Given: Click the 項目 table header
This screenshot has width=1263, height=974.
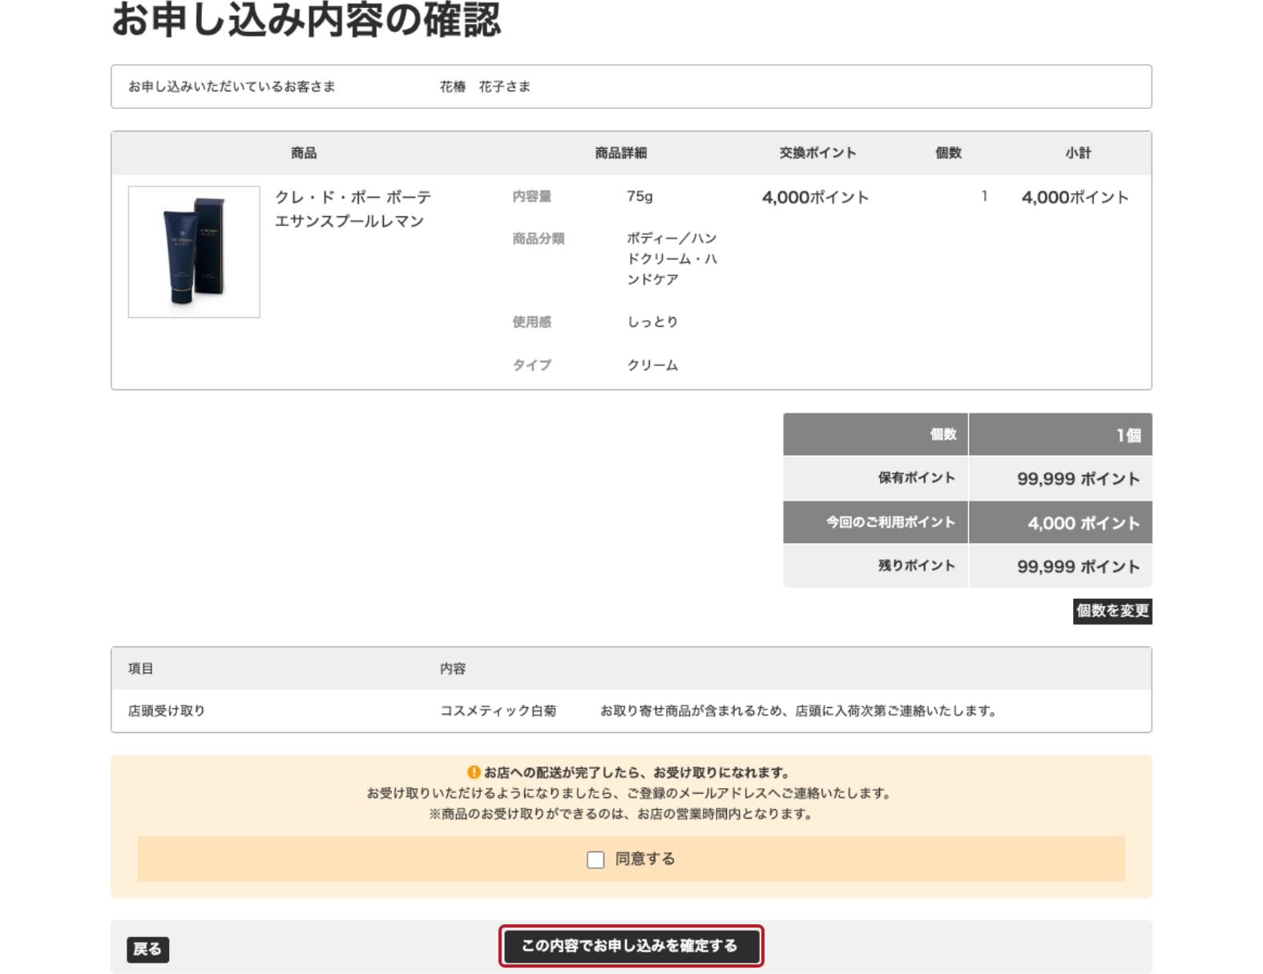Looking at the screenshot, I should click(x=140, y=669).
